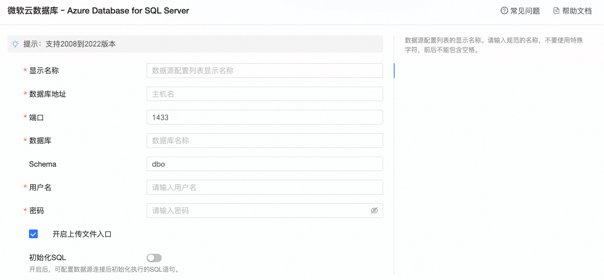Click the 用户名 input field

[265, 187]
